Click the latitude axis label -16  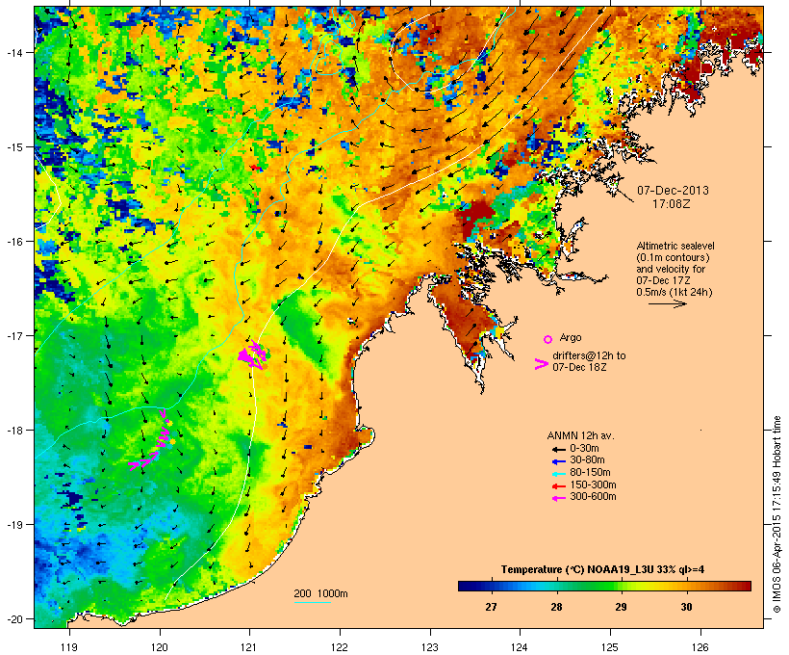(x=14, y=242)
